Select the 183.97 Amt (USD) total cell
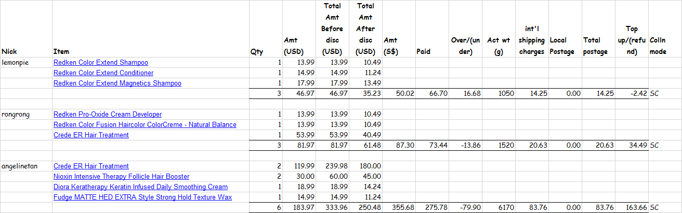 pos(299,208)
